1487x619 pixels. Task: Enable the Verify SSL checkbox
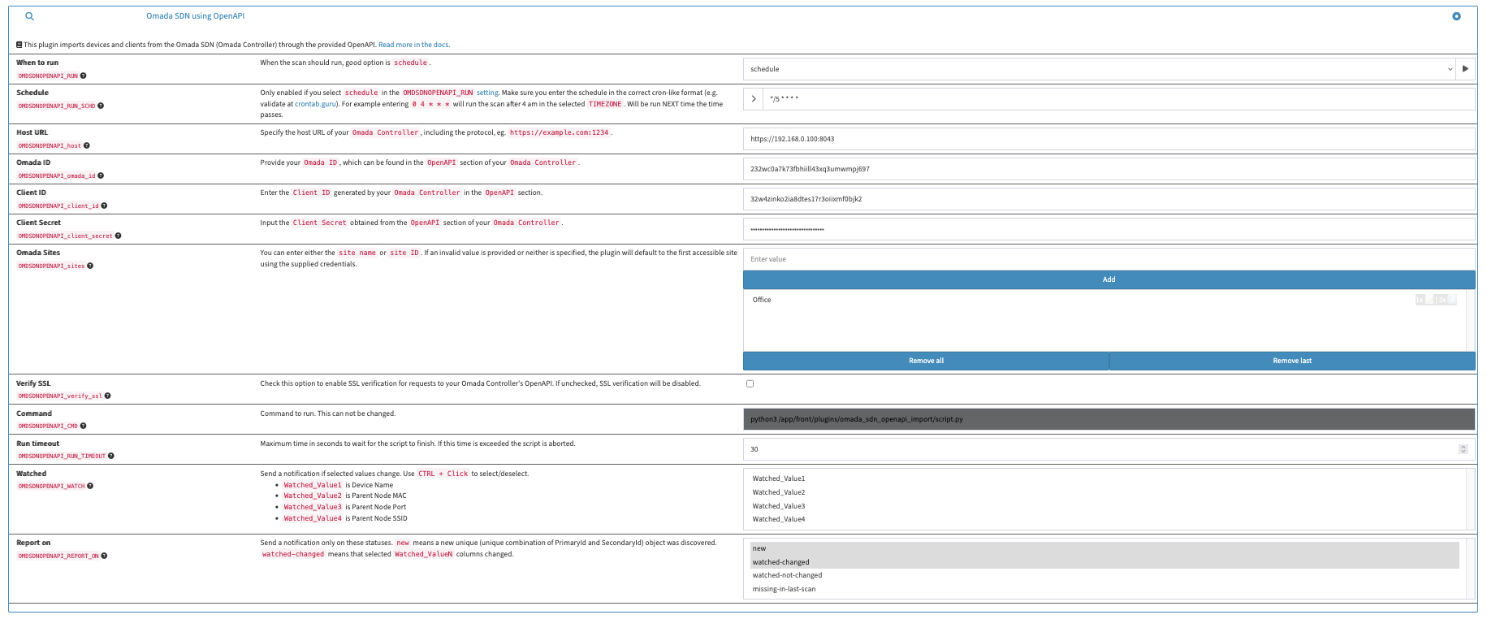(750, 383)
